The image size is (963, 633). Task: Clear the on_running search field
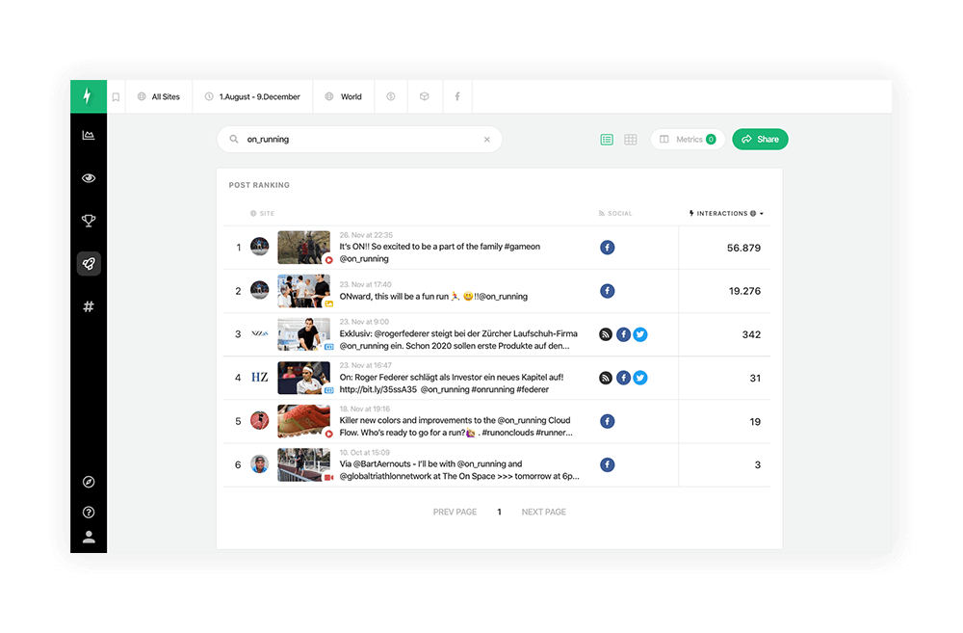[486, 140]
